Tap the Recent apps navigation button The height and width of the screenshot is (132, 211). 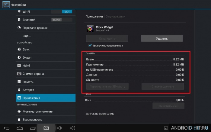click(33, 128)
